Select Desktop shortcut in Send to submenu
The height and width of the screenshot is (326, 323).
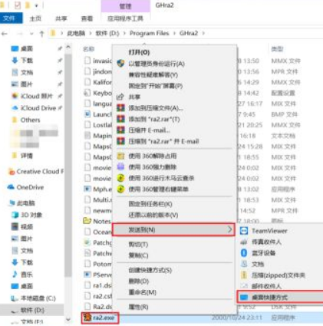[x=280, y=297]
